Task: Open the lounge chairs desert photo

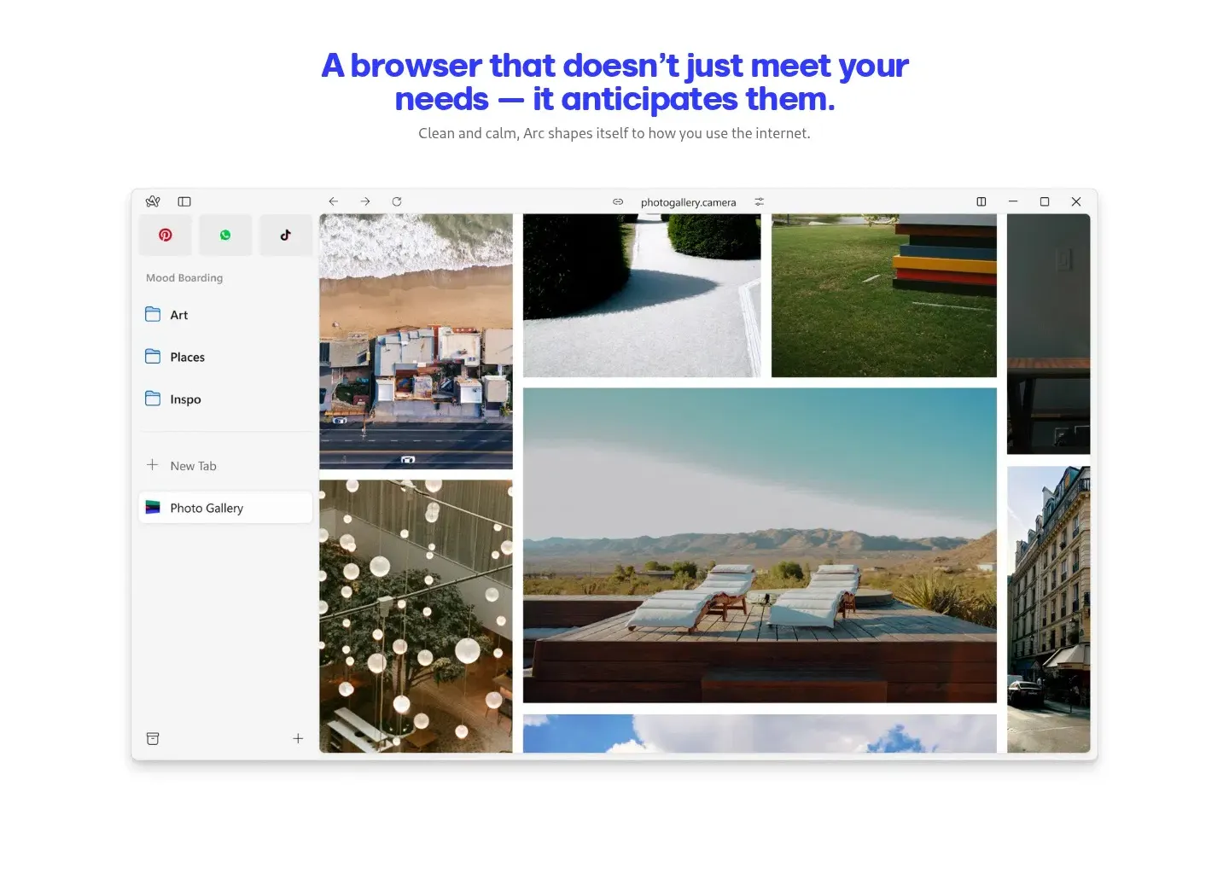Action: 760,545
